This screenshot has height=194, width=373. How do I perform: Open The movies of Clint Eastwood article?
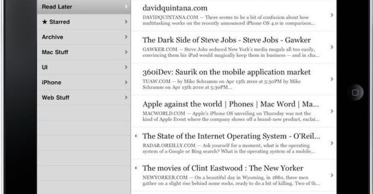tap(234, 175)
